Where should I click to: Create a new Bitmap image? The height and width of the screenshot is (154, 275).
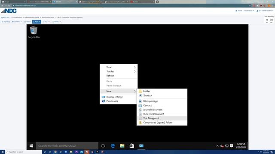(x=162, y=101)
